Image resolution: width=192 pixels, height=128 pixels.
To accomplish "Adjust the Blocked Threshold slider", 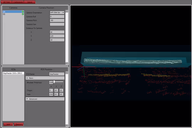I will click(x=59, y=82).
